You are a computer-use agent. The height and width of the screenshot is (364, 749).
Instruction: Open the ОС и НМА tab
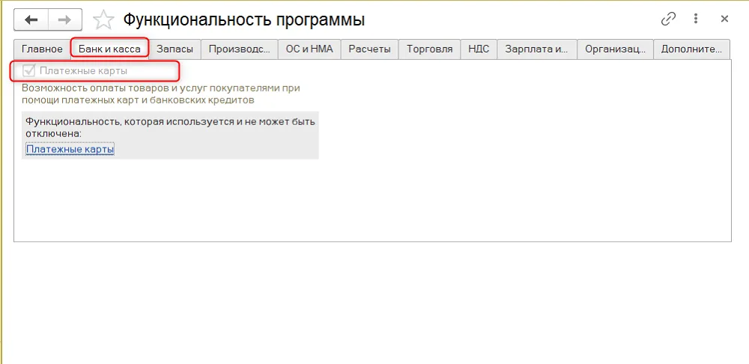tap(309, 49)
